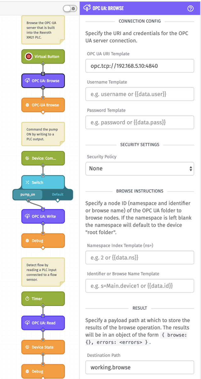Click the sticky note about browsing the OPC-UA server
Screen dimensions: 201x379
(43, 30)
